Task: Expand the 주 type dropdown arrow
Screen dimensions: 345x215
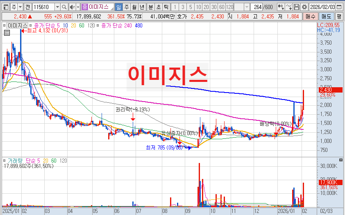Action: click(20, 7)
